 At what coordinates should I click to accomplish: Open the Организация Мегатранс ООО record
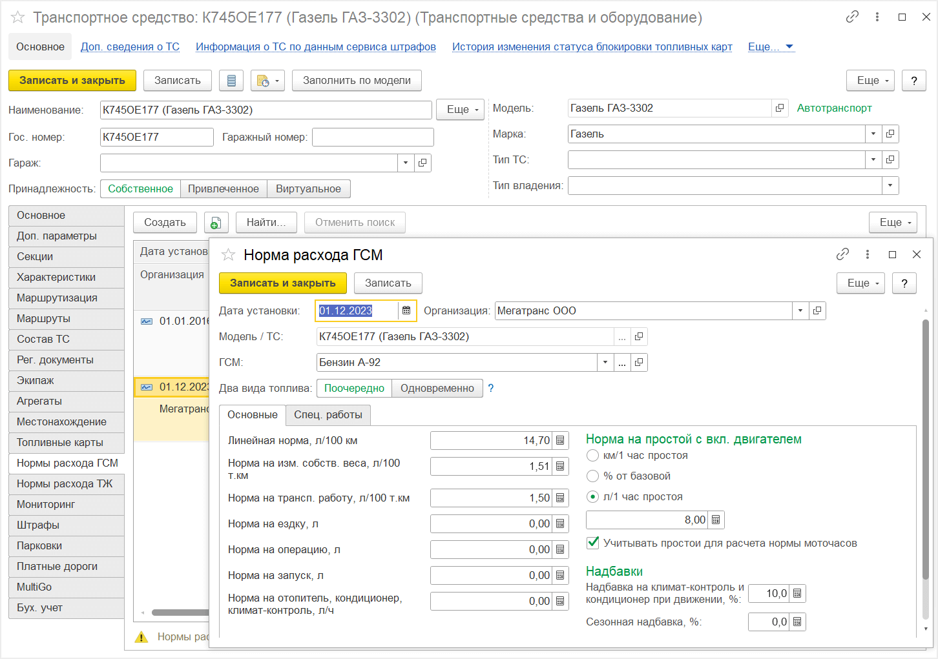point(817,310)
